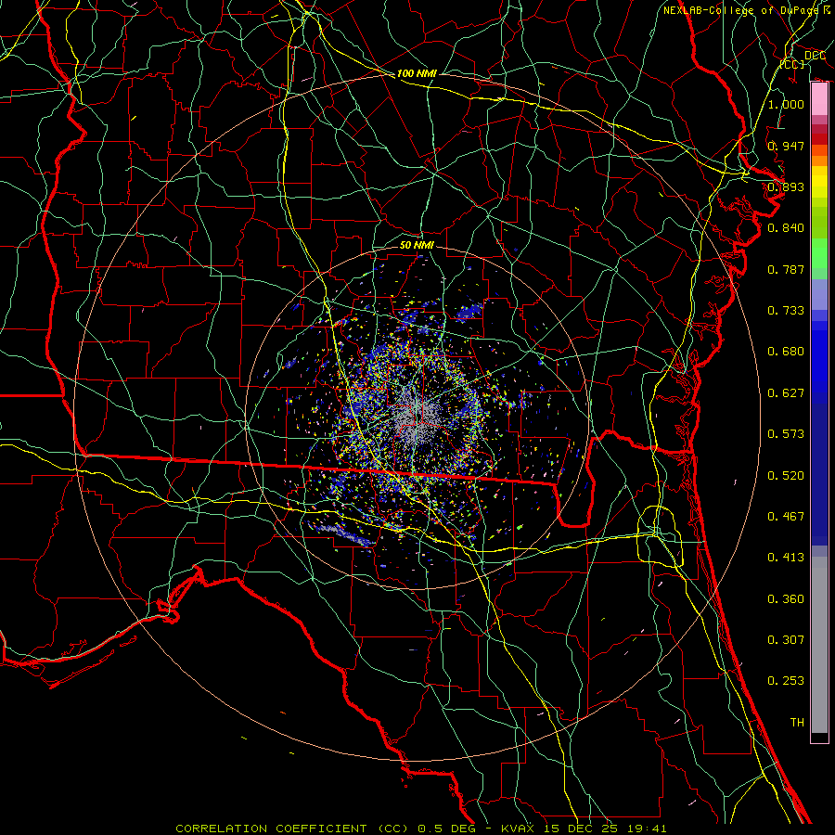Click the 50 NMI range ring label

(417, 245)
